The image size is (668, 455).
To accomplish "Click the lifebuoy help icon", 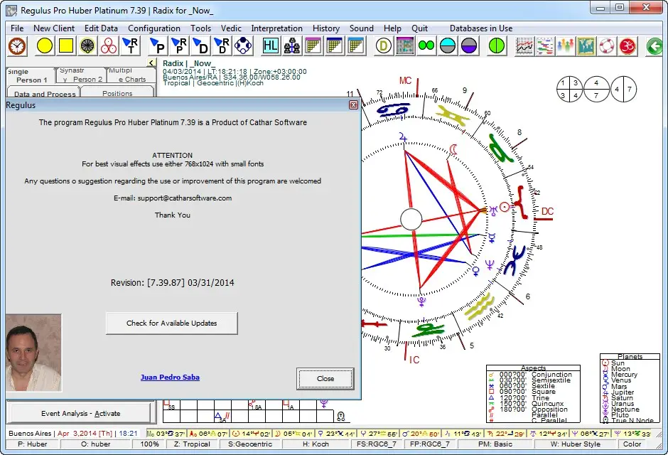I will click(607, 46).
